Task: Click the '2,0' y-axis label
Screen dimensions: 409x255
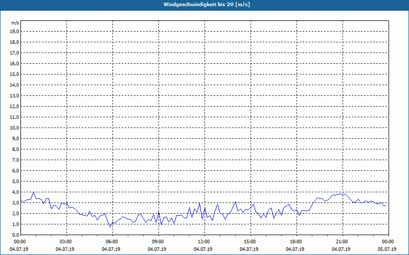Action: pos(15,214)
